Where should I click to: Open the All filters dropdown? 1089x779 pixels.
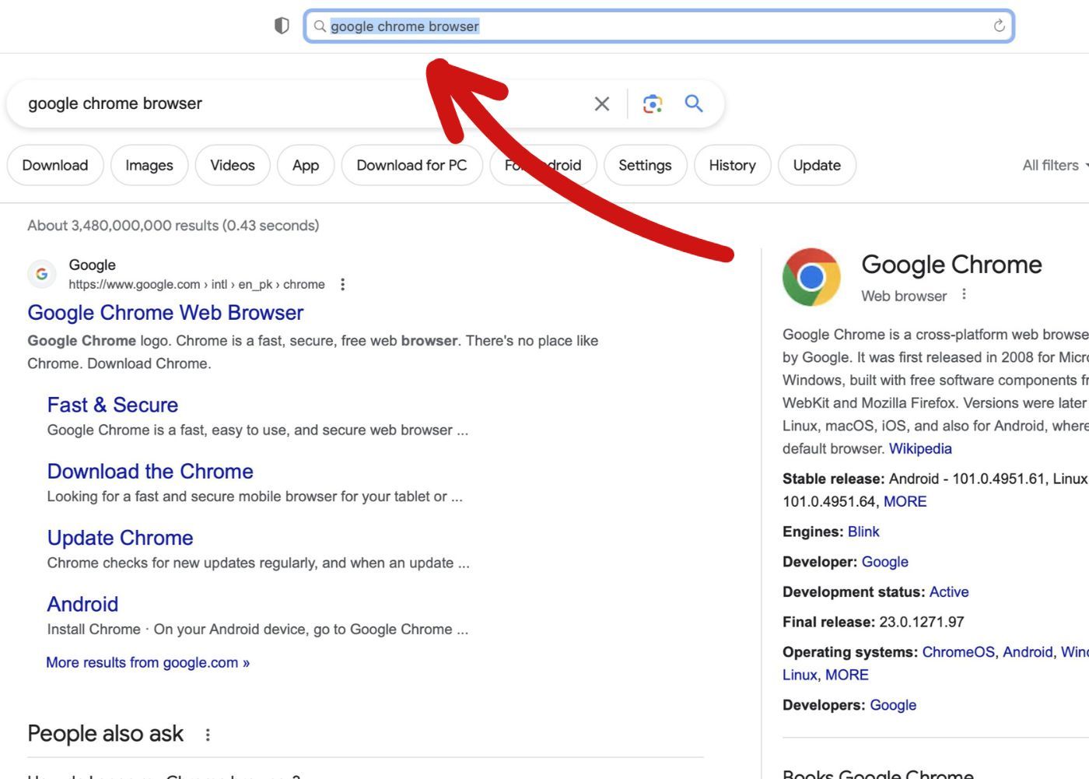point(1052,165)
